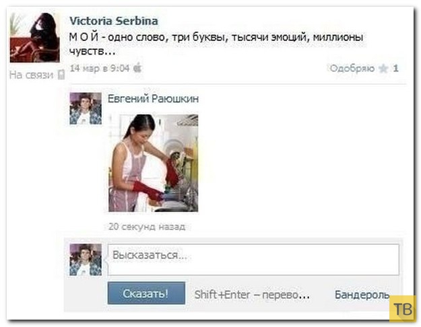This screenshot has height=327, width=421.
Task: Click the comment time 20 секунд назад
Action: pos(147,227)
